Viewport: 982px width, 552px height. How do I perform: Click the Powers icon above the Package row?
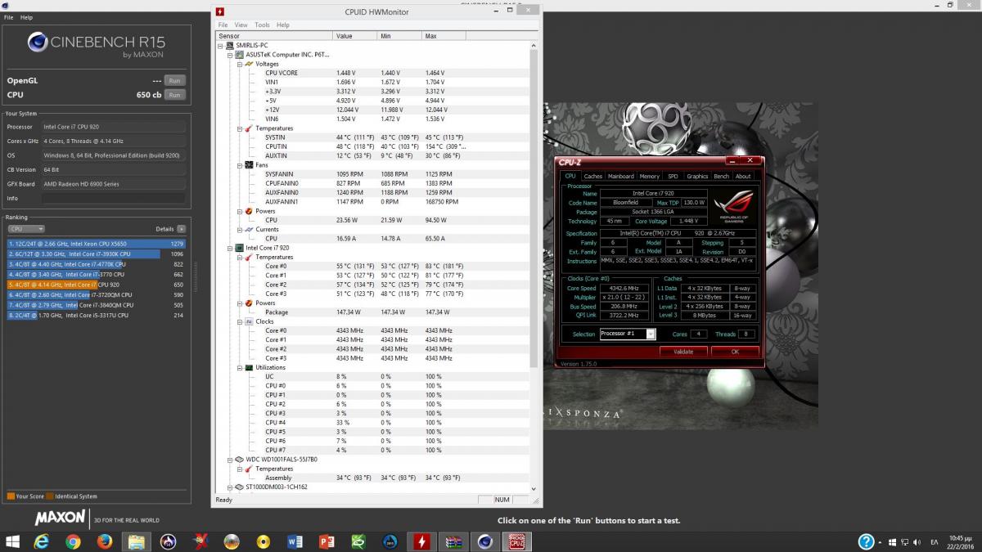pyautogui.click(x=250, y=303)
